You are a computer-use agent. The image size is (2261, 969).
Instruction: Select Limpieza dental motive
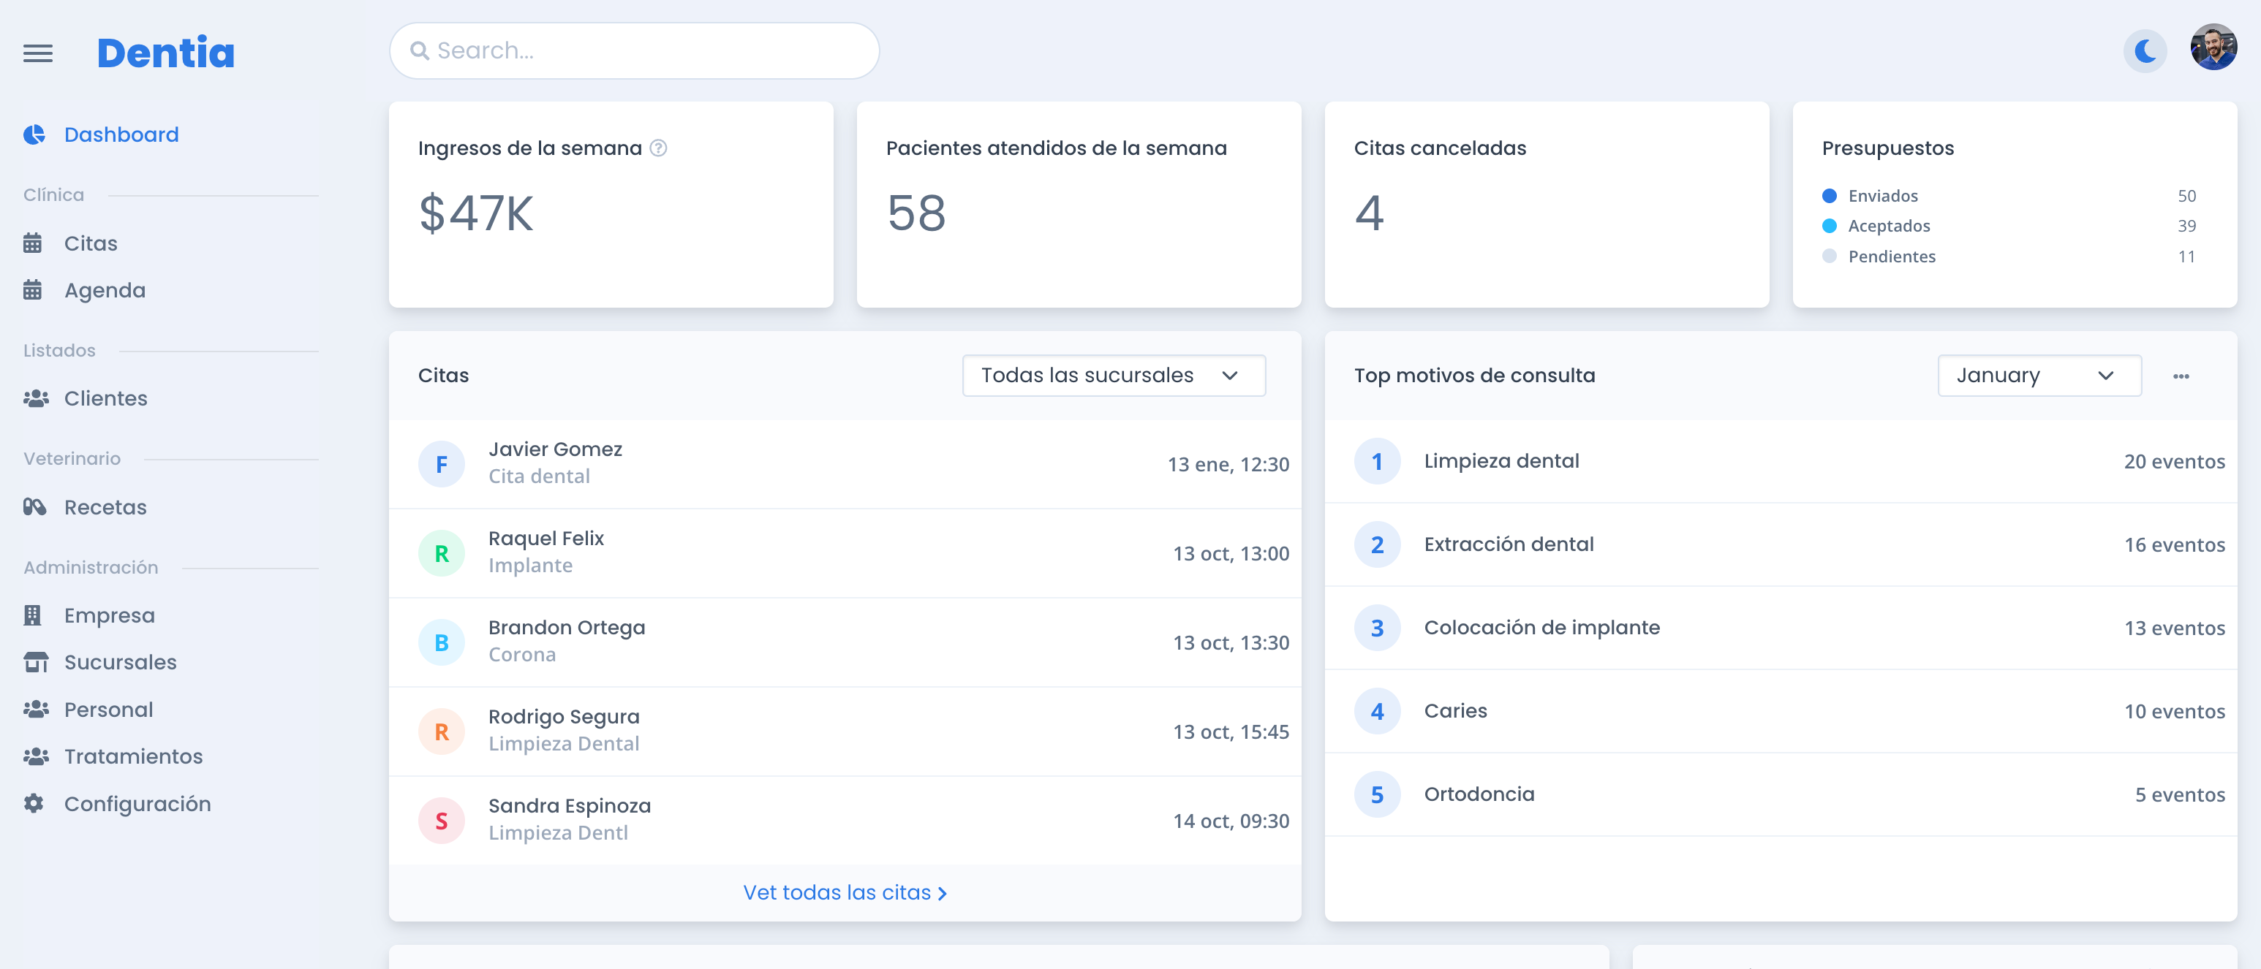tap(1780, 461)
